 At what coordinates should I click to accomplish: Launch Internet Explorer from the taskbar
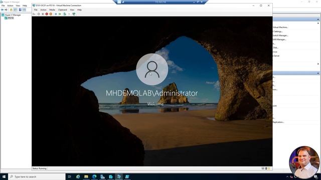78,176
